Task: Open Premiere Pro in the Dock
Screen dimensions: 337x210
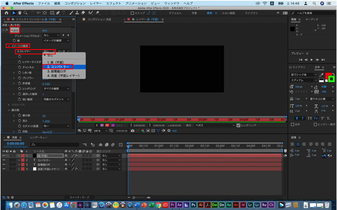Action: (172, 205)
